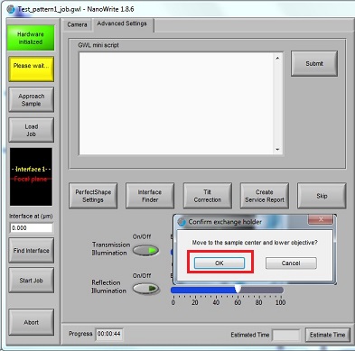Viewport: 355px width, 351px height.
Task: Close the Confirm exchange holder dialog
Action: (x=321, y=219)
